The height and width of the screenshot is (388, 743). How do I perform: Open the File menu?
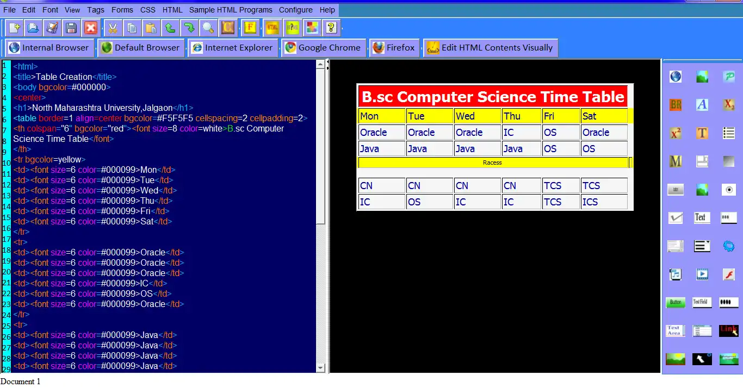9,10
